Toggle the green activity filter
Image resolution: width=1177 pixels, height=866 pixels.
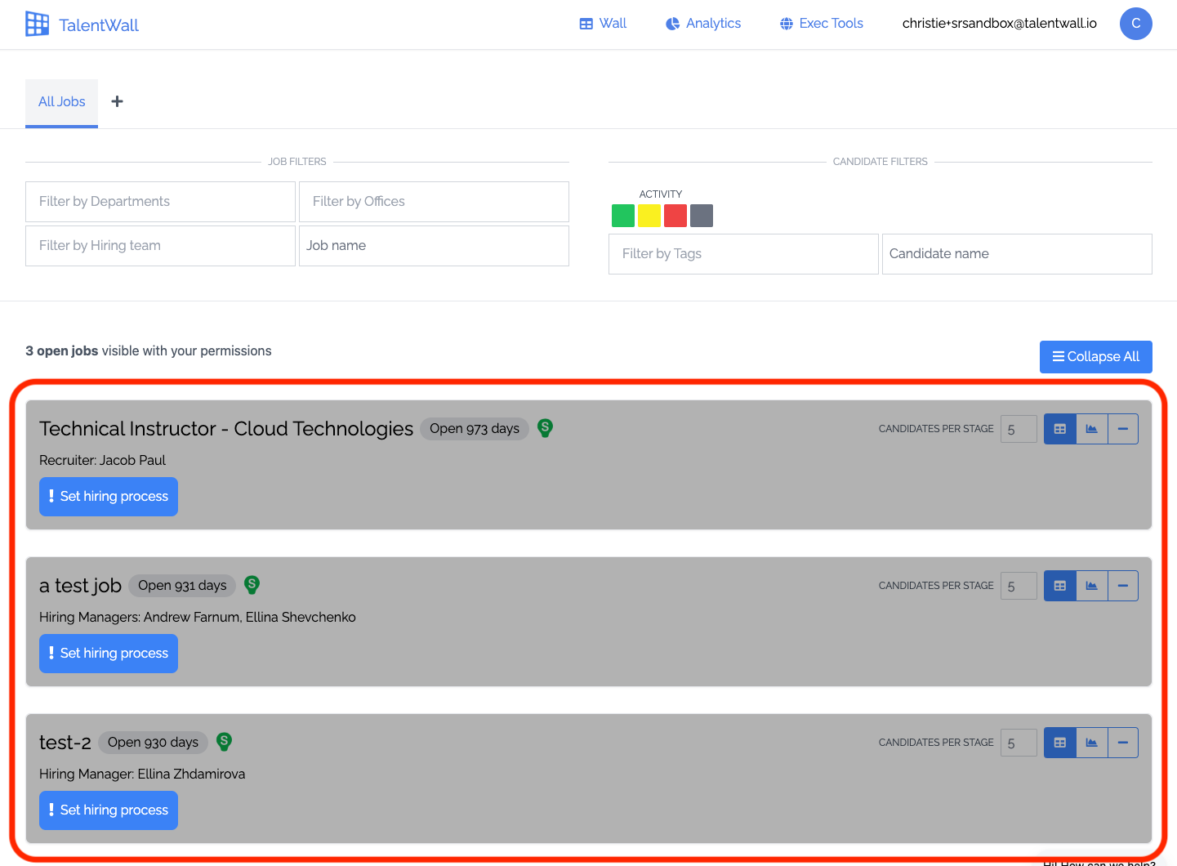click(x=623, y=216)
